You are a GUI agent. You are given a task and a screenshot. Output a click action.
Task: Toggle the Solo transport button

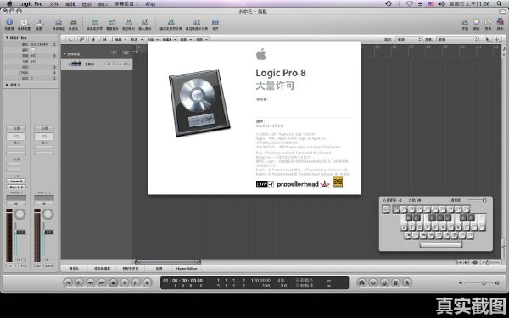point(395,283)
